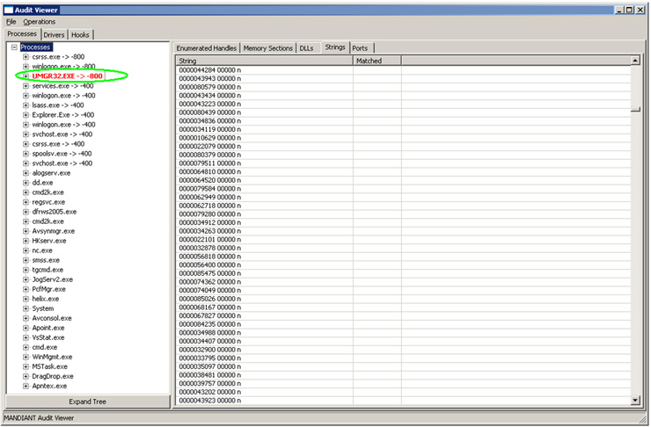Expand the Explorer.Exe node
The height and width of the screenshot is (427, 651).
26,115
